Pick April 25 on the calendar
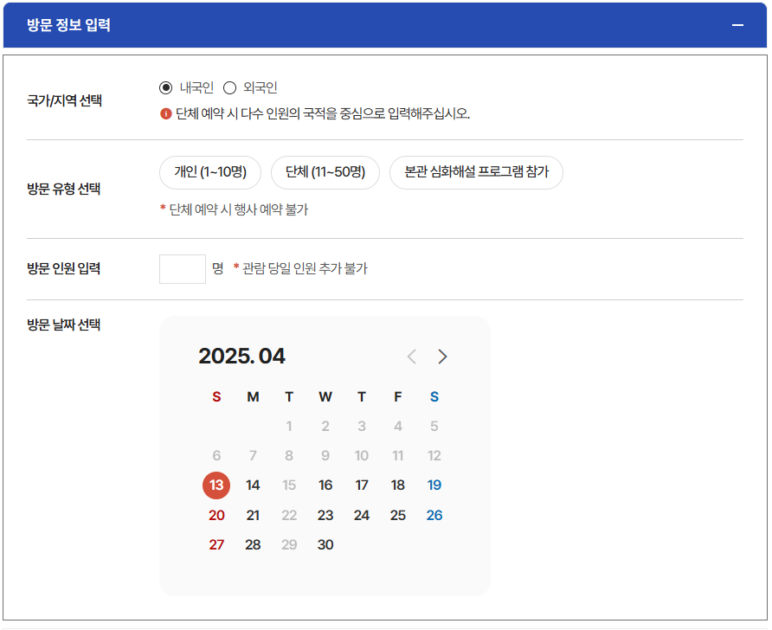 pyautogui.click(x=398, y=515)
